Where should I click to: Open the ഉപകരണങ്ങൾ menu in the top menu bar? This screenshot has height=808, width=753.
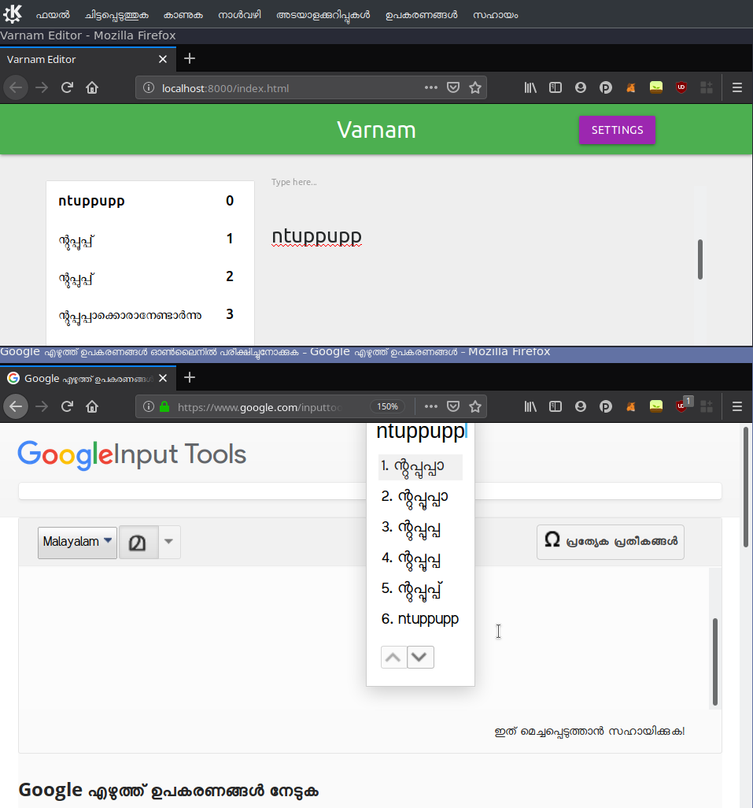pyautogui.click(x=421, y=15)
